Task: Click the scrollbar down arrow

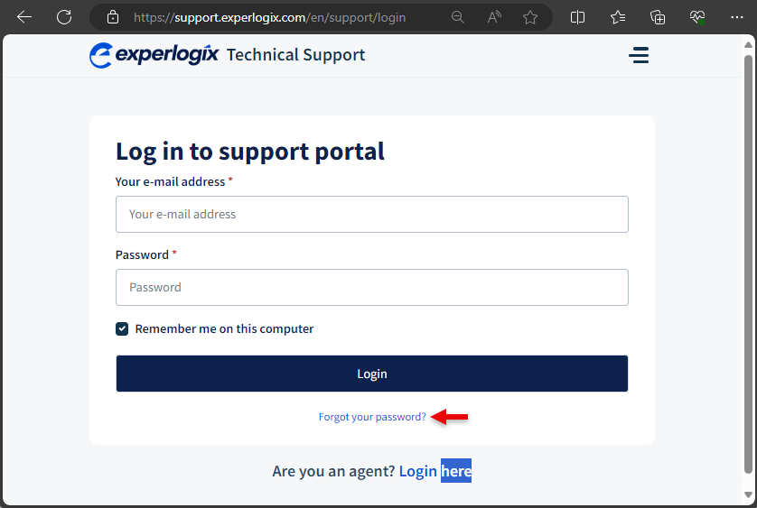Action: pos(748,494)
